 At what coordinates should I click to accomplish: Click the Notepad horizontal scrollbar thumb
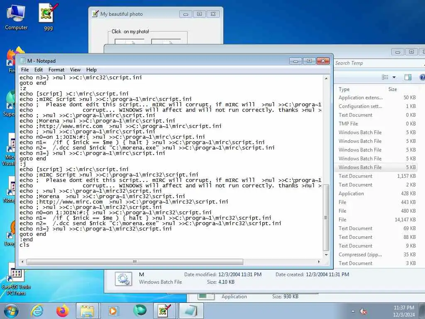(x=135, y=262)
